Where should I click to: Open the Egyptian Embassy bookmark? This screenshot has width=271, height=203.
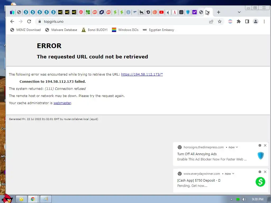point(158,30)
